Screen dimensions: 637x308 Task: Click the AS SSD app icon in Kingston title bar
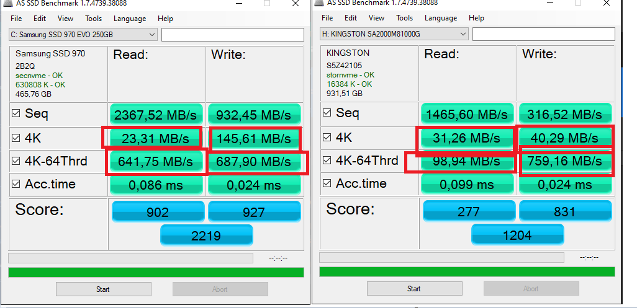click(320, 2)
